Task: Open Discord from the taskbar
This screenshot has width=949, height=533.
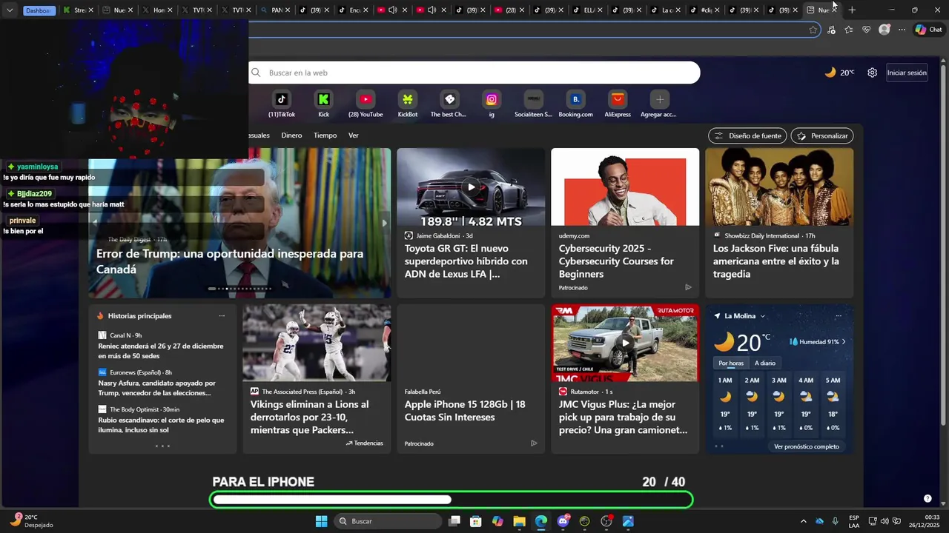Action: click(563, 521)
